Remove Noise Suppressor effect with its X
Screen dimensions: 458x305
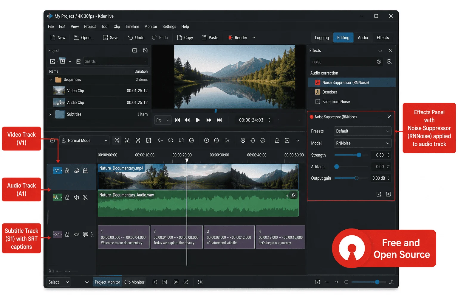click(389, 117)
